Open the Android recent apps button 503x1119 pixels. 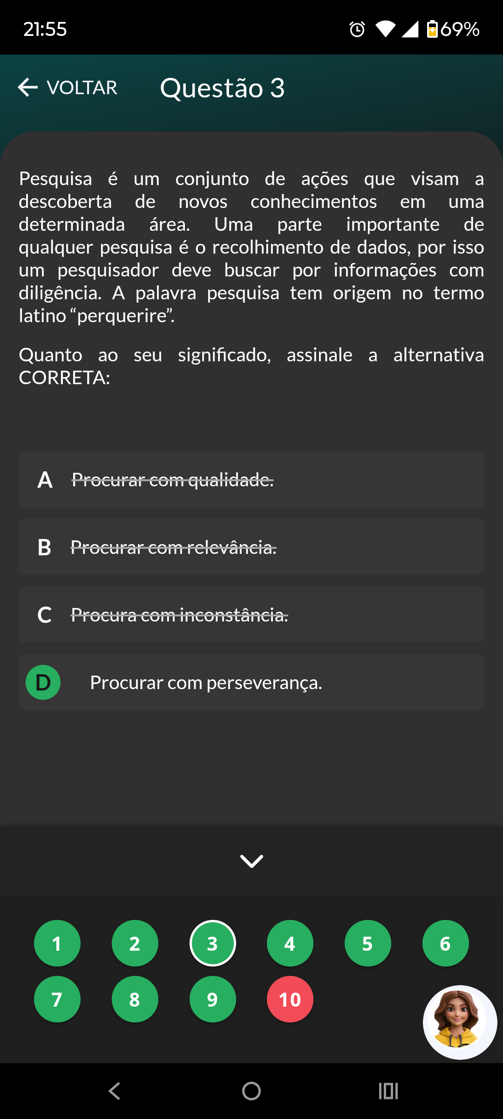click(x=388, y=1091)
